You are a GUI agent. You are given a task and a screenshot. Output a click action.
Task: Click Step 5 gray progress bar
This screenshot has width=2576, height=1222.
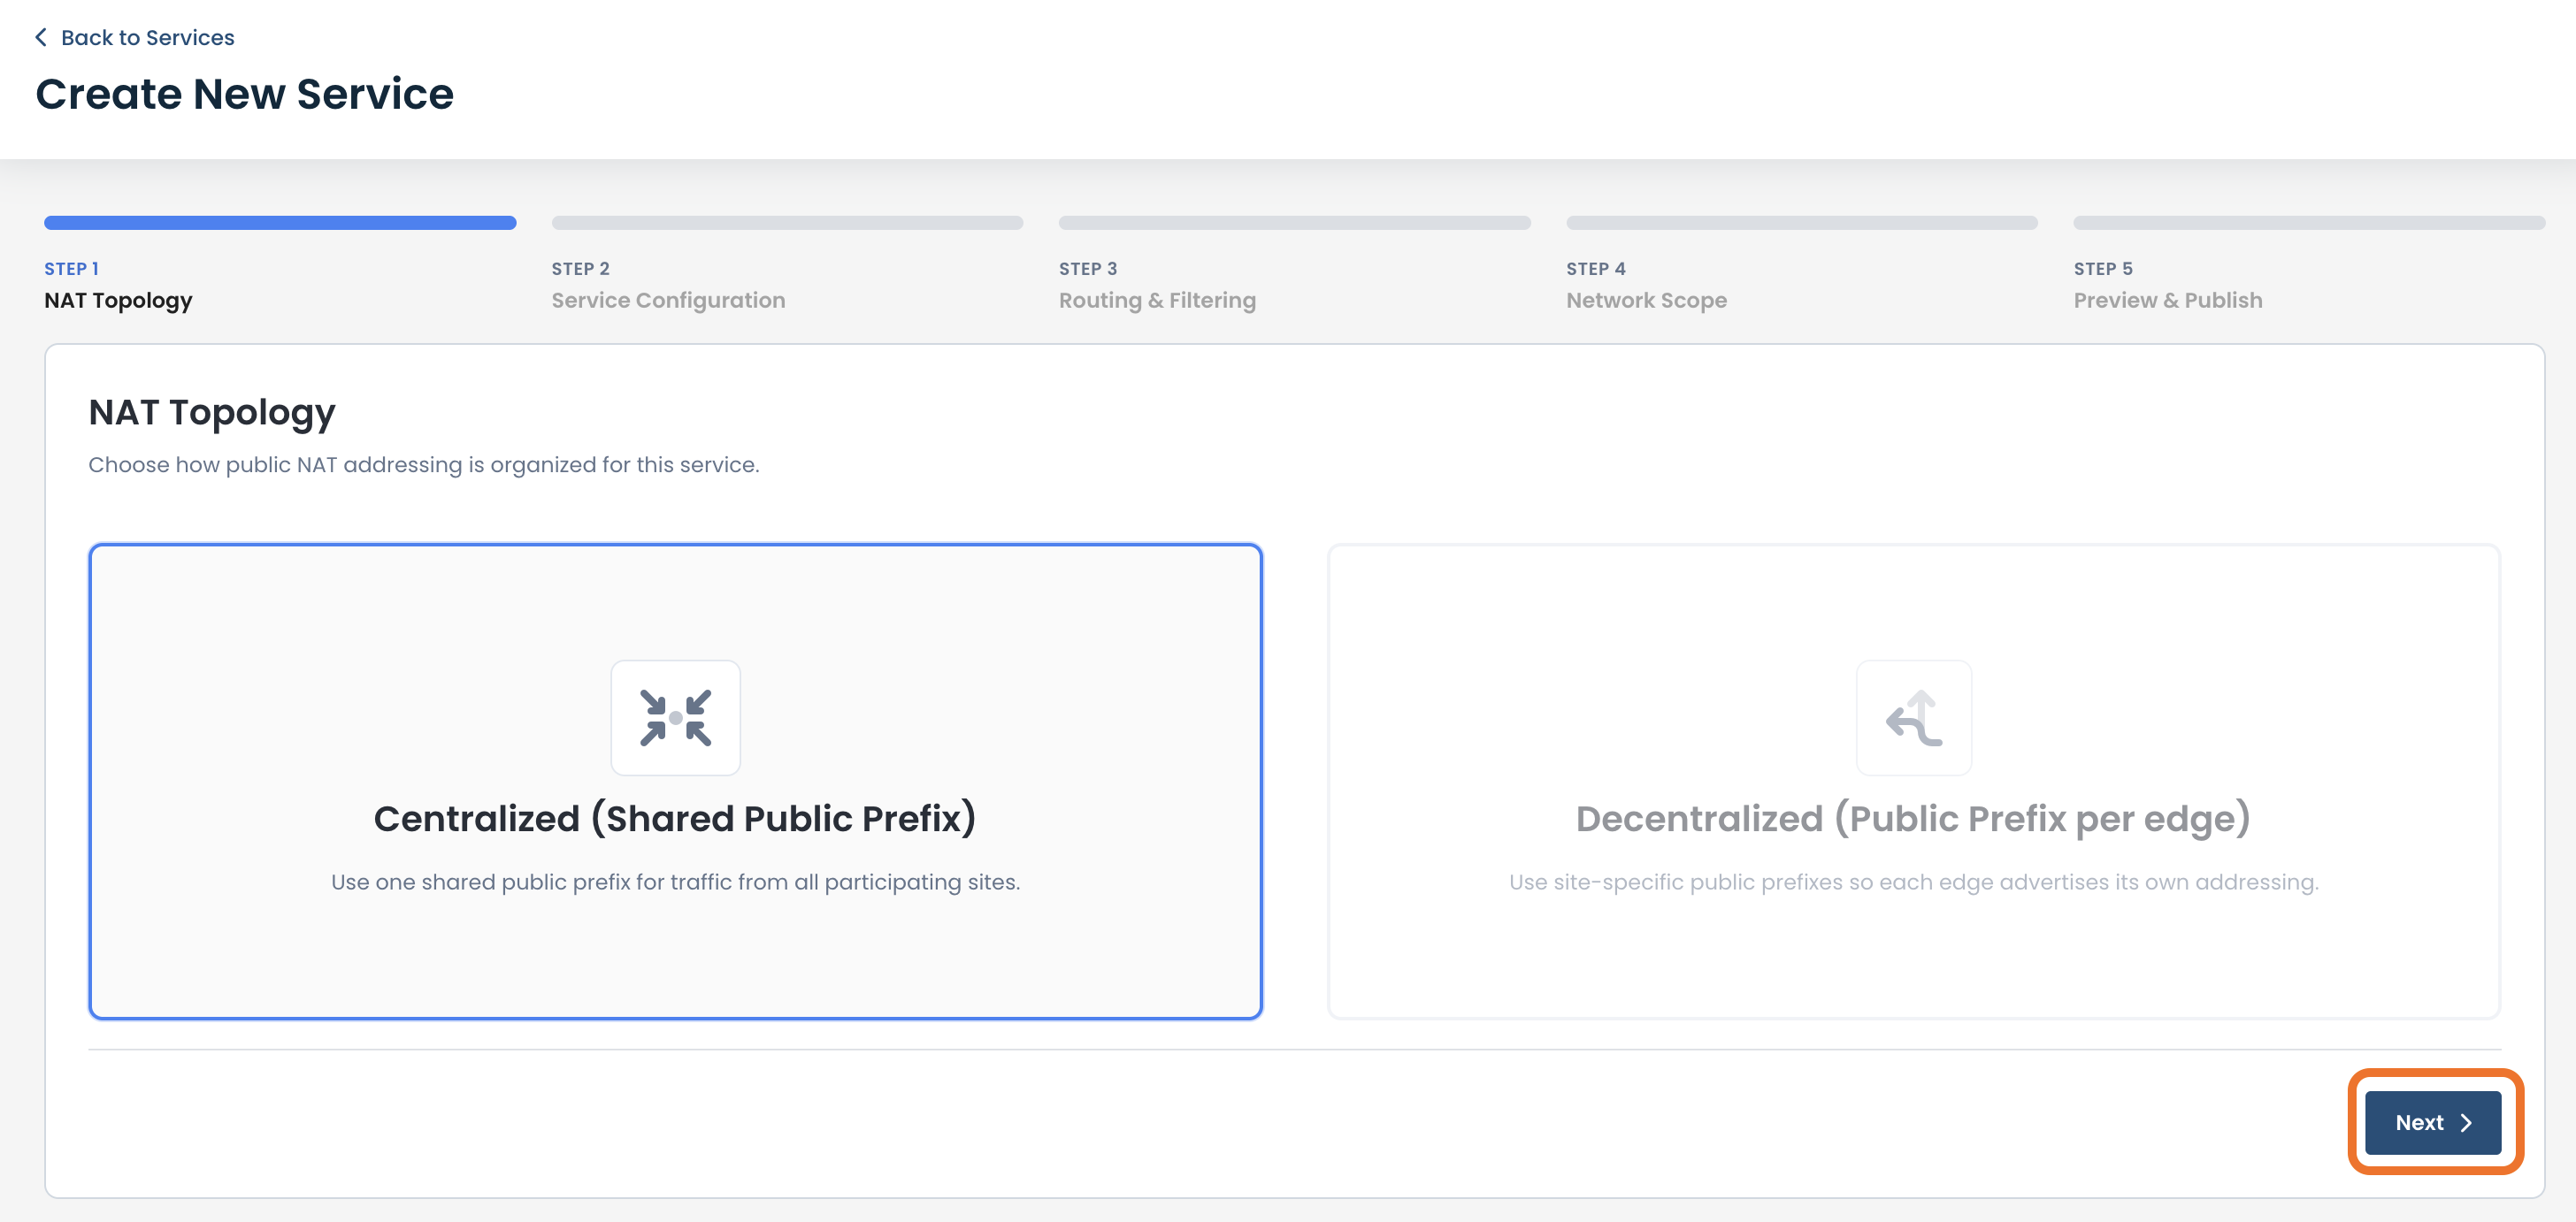coord(2309,223)
